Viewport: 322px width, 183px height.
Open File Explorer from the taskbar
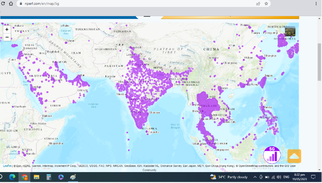[37, 177]
